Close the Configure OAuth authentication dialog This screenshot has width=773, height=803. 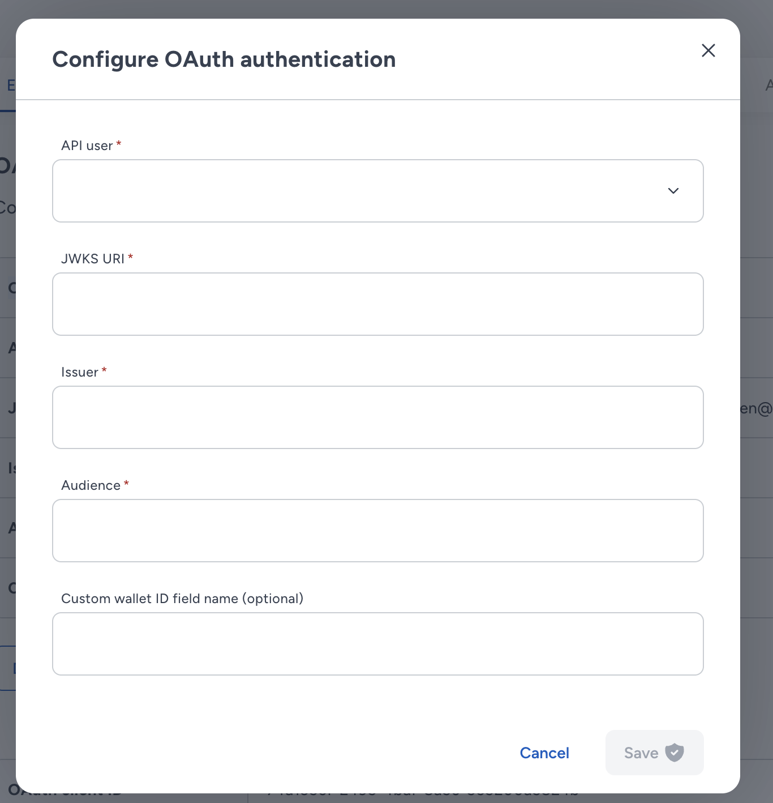[708, 50]
